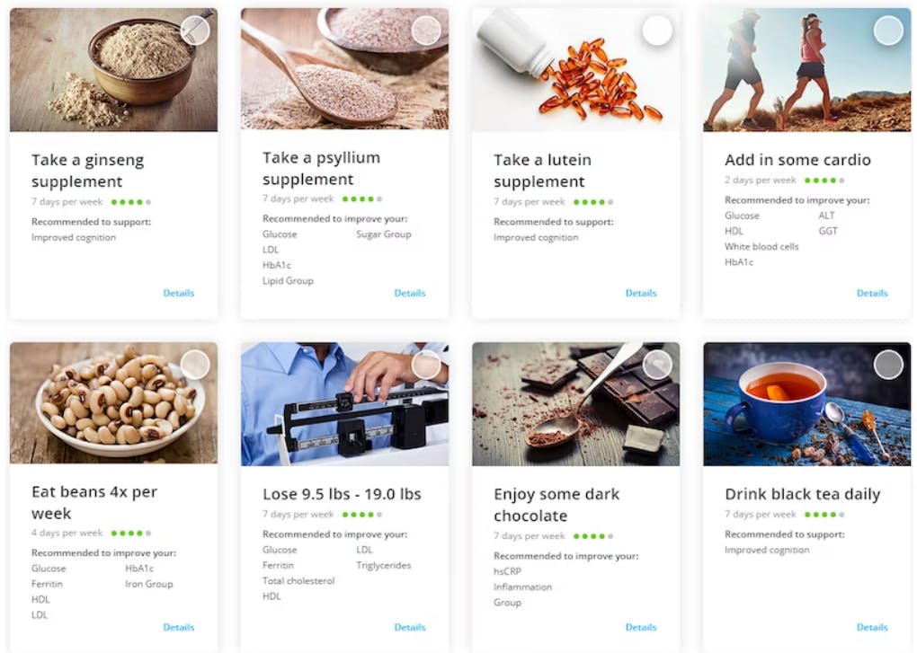
Task: Click the circle icon on the cardio card
Action: pyautogui.click(x=888, y=30)
